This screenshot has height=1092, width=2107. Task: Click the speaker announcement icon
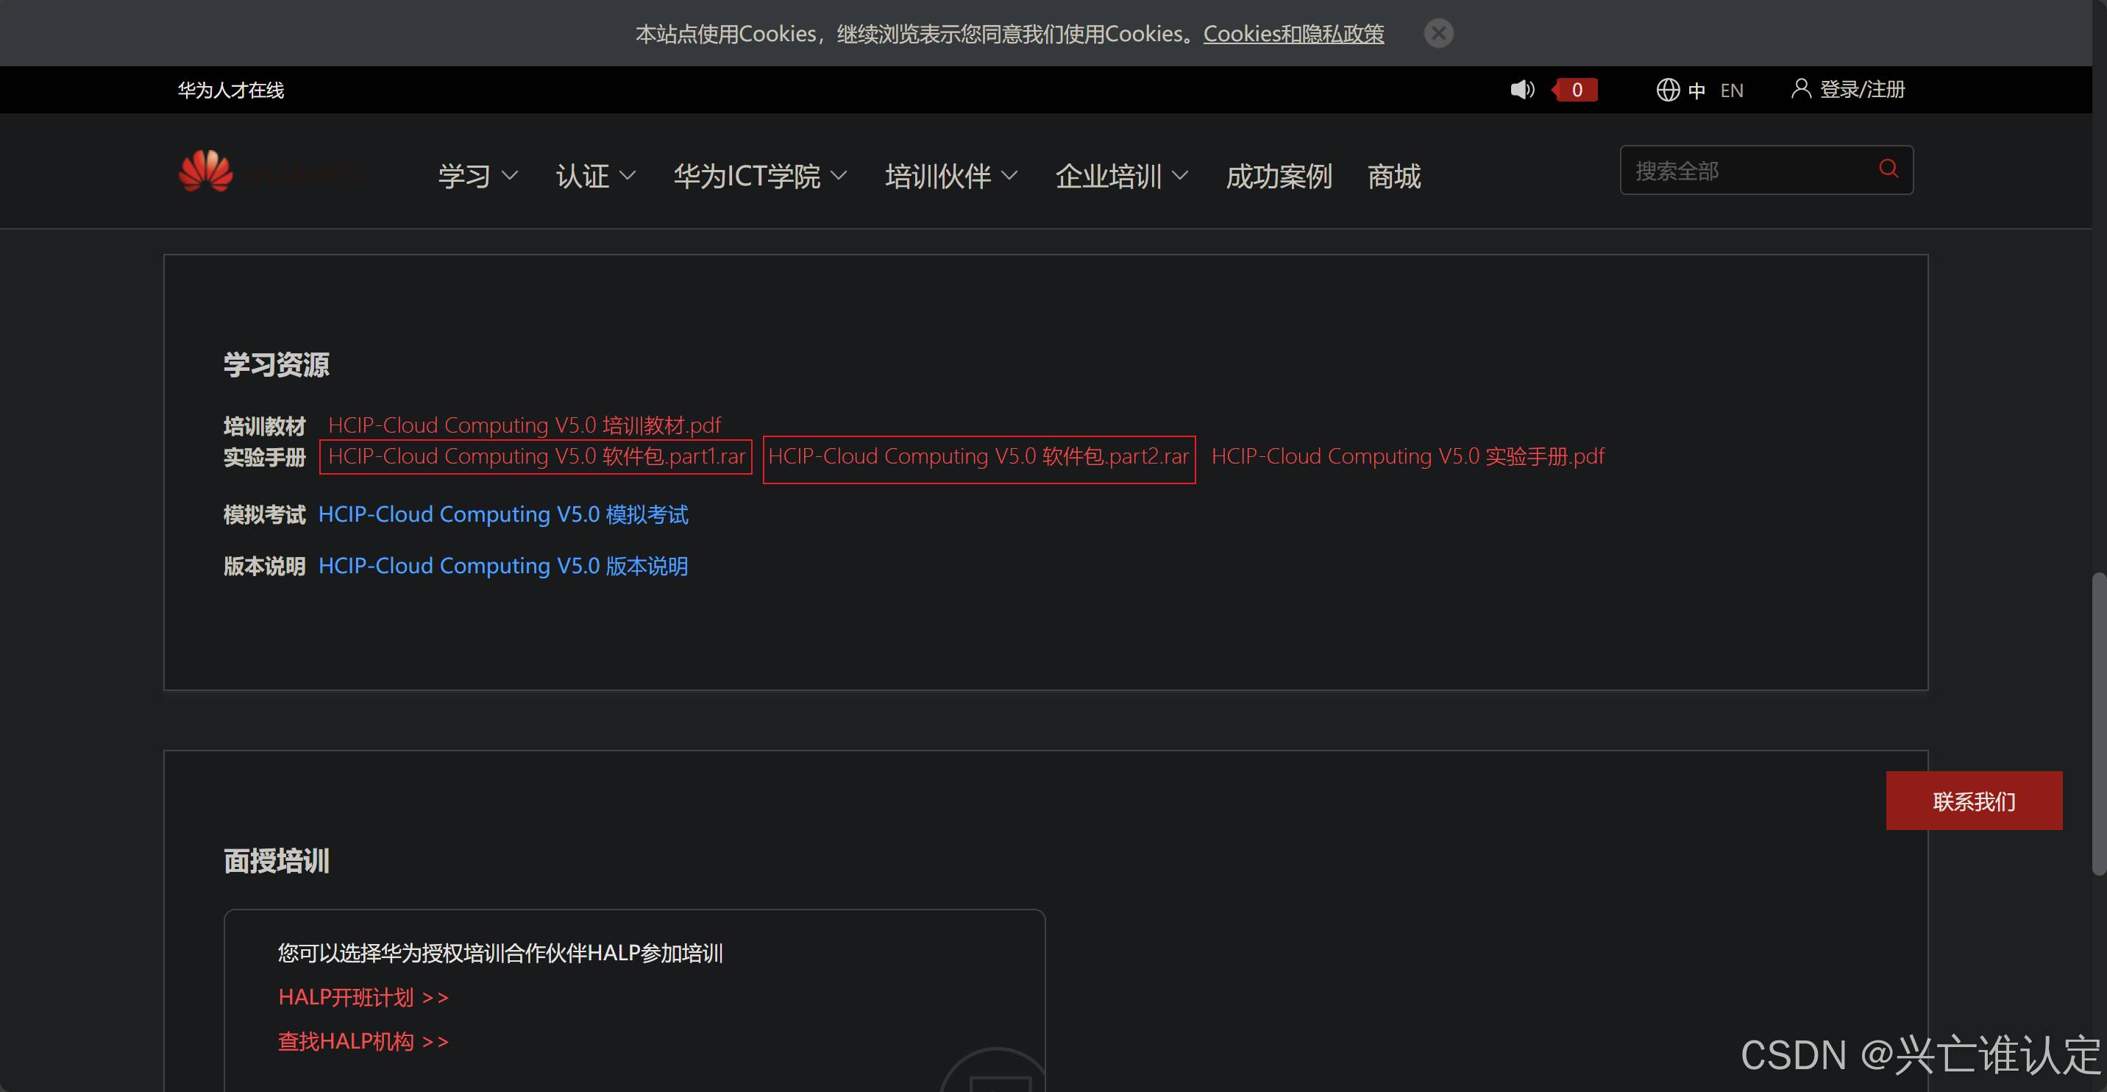[1522, 89]
